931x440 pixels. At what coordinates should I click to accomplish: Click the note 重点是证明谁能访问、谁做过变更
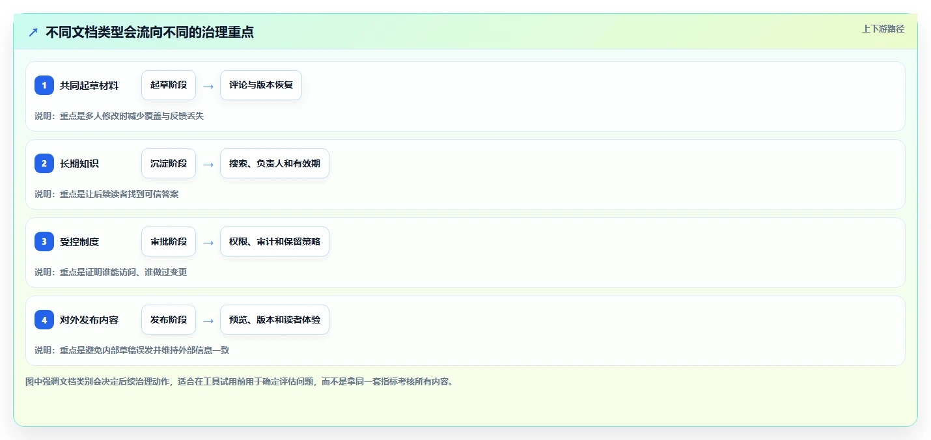[x=123, y=272]
